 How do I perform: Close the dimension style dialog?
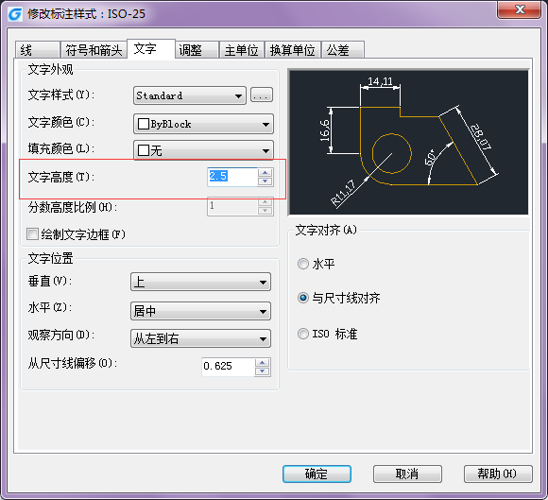point(520,9)
